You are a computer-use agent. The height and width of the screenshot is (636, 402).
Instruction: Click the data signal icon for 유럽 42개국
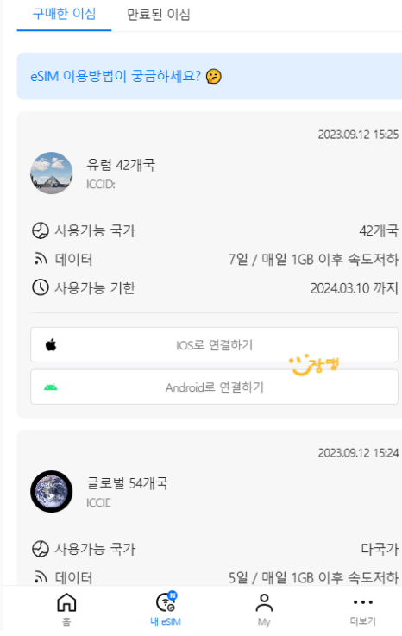click(x=41, y=259)
